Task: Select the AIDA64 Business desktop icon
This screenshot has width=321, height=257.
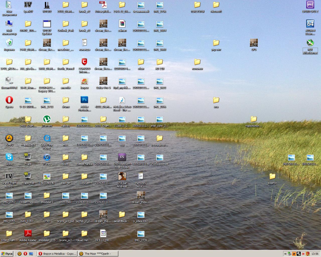Action: (x=310, y=24)
